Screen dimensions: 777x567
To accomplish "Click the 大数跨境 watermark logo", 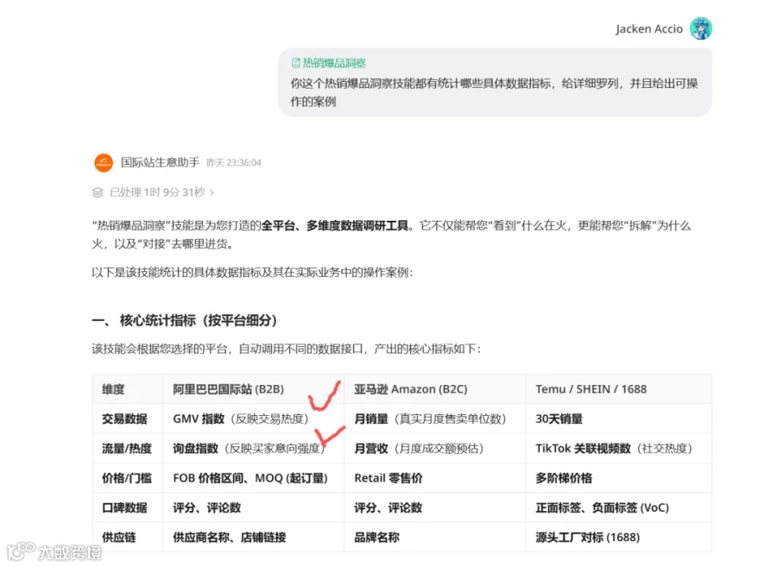I will pyautogui.click(x=54, y=551).
